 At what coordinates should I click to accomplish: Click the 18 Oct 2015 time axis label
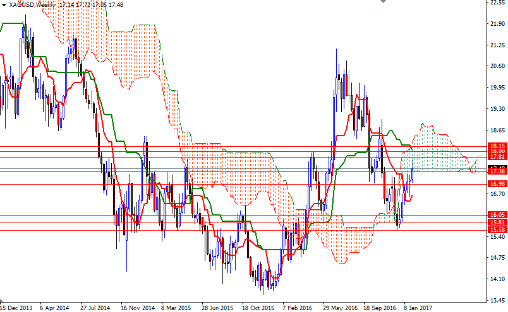click(258, 308)
